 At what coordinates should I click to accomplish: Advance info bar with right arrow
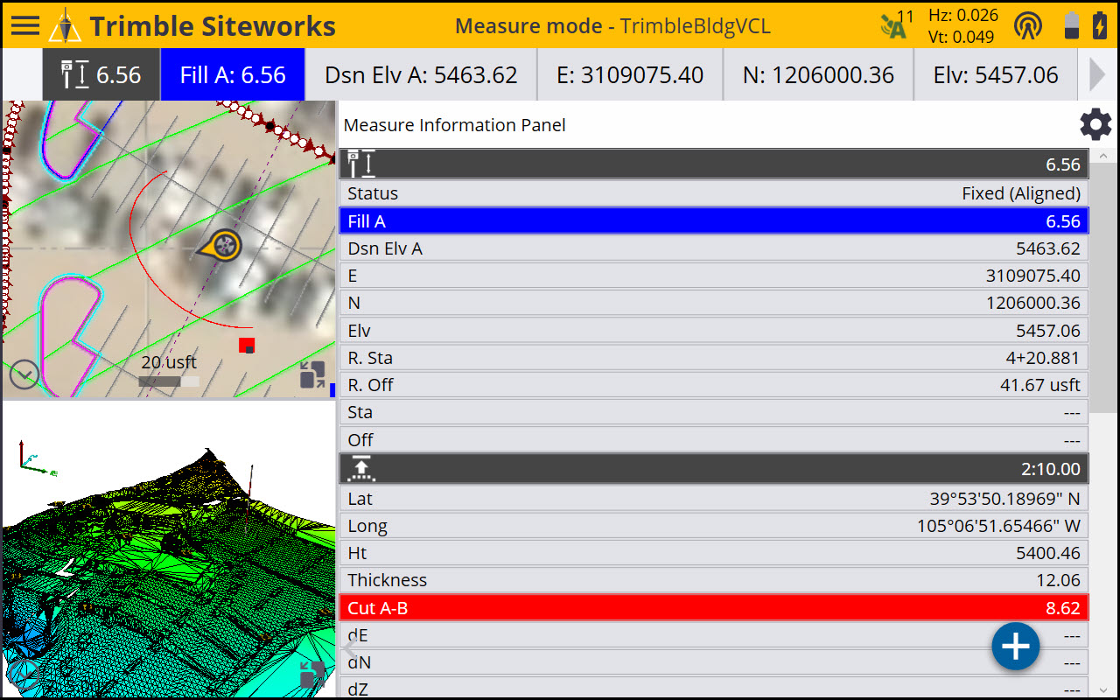point(1097,74)
